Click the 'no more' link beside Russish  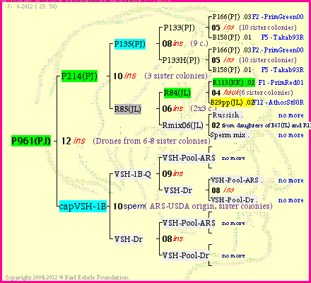[291, 115]
